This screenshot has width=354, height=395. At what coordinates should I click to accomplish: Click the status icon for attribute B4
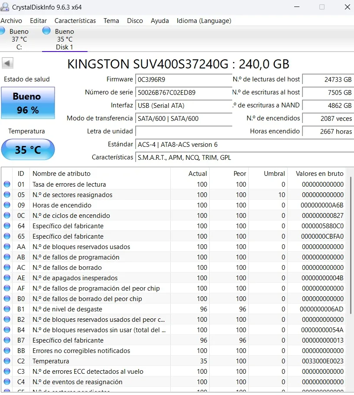pyautogui.click(x=7, y=330)
